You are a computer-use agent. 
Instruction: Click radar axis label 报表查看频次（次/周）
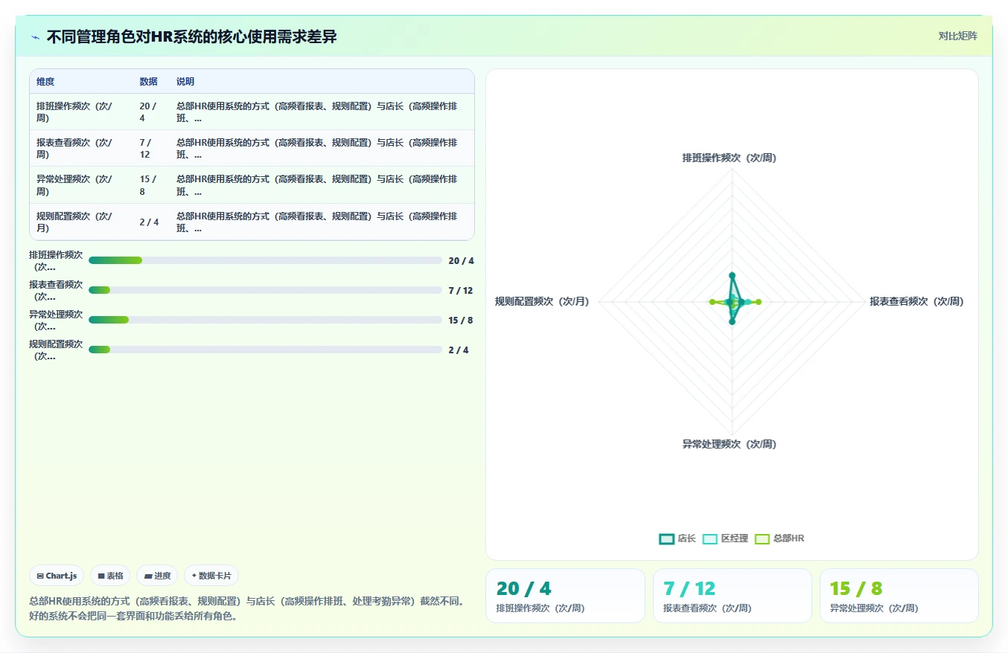(916, 301)
